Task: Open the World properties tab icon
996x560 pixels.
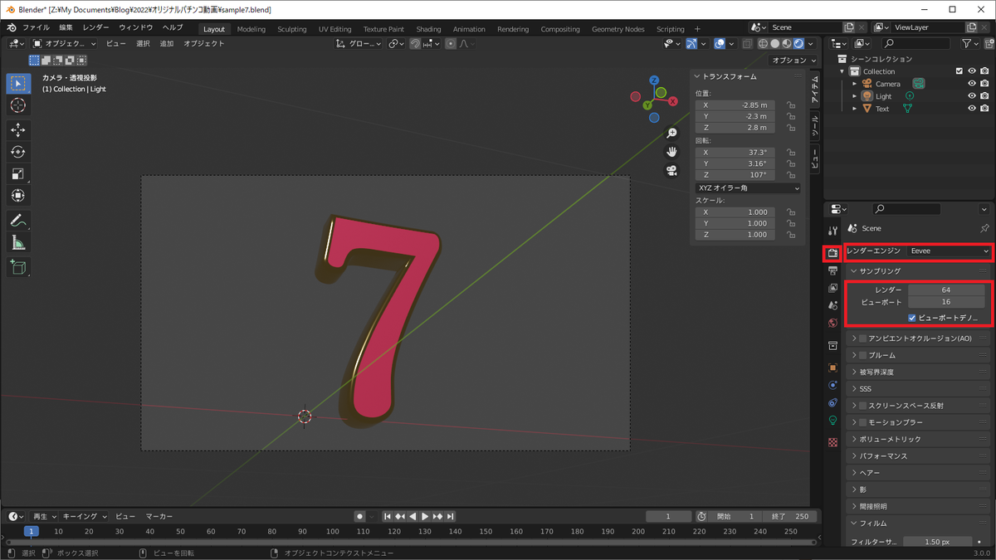Action: (832, 323)
